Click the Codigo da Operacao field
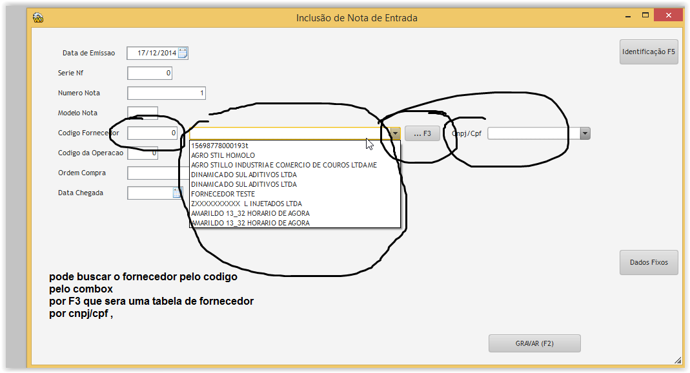Screen dimensions: 690x373 143,153
